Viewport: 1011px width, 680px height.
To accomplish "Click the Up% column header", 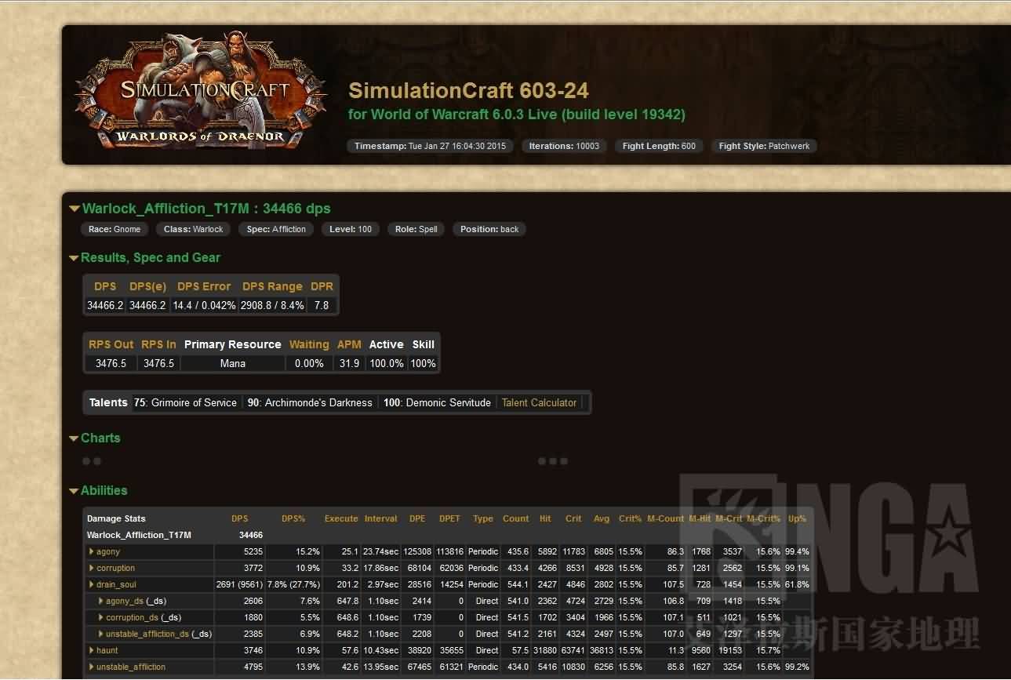I will (x=797, y=518).
